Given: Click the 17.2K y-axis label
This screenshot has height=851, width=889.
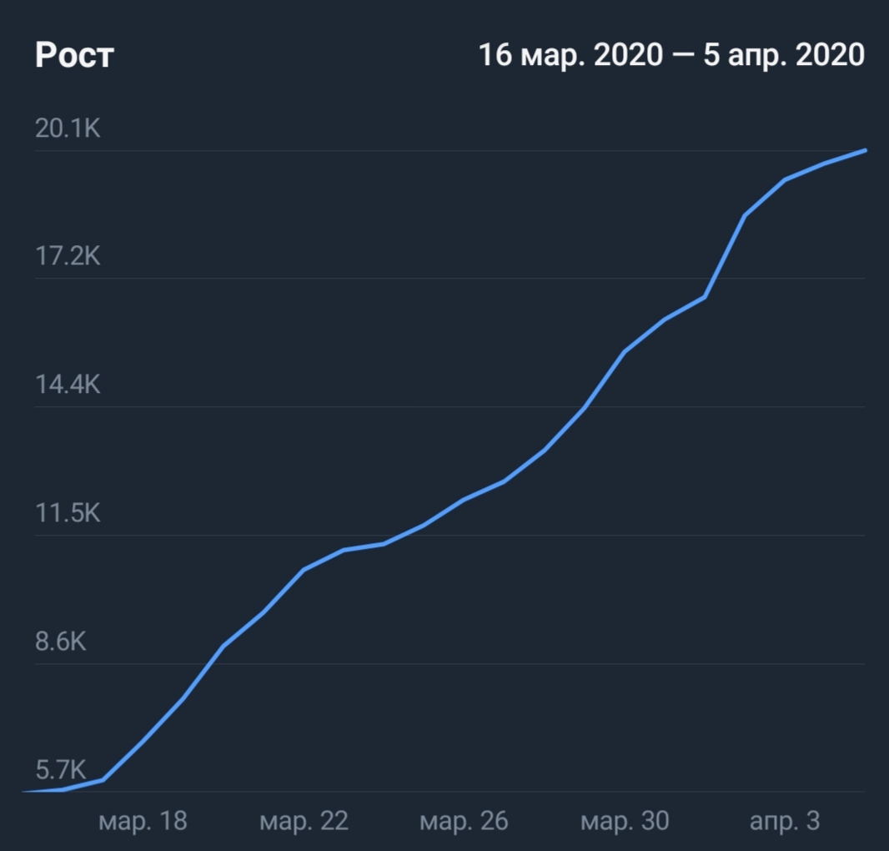Looking at the screenshot, I should click(68, 256).
